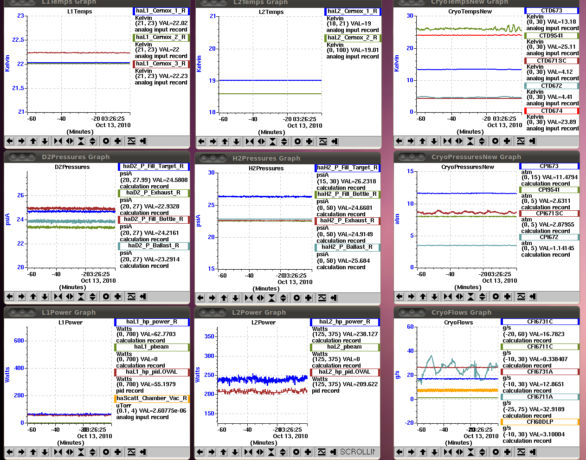The height and width of the screenshot is (460, 586).
Task: Click auto-scroll arrow icon in L1Power toolbar
Action: point(143,452)
